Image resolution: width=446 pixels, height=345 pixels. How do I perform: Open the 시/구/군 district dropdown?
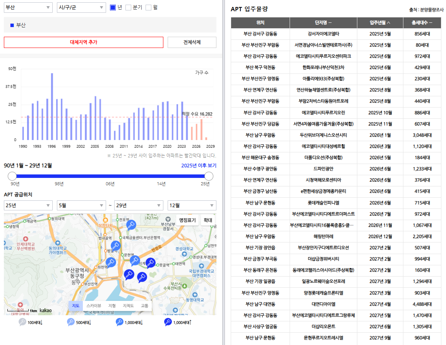coord(81,7)
